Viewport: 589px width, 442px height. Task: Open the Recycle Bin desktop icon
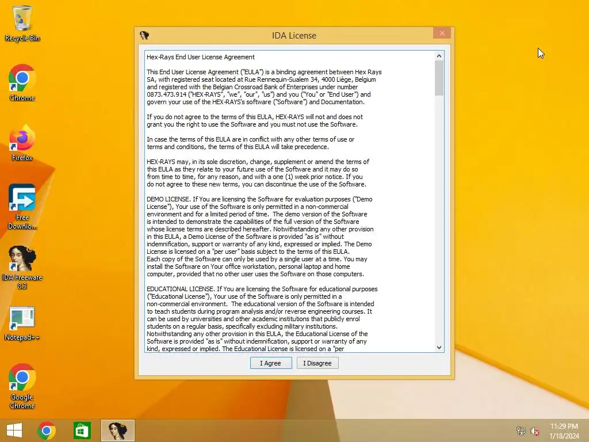click(22, 23)
